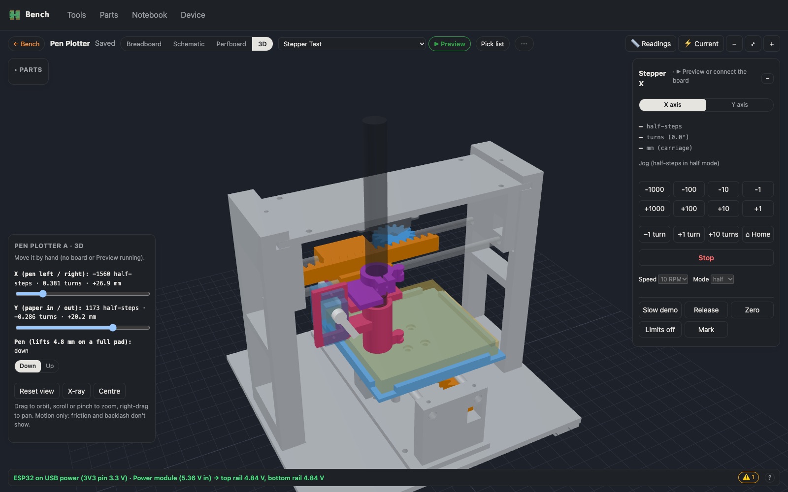Click the Bench logo icon
The width and height of the screenshot is (788, 492).
pos(15,15)
